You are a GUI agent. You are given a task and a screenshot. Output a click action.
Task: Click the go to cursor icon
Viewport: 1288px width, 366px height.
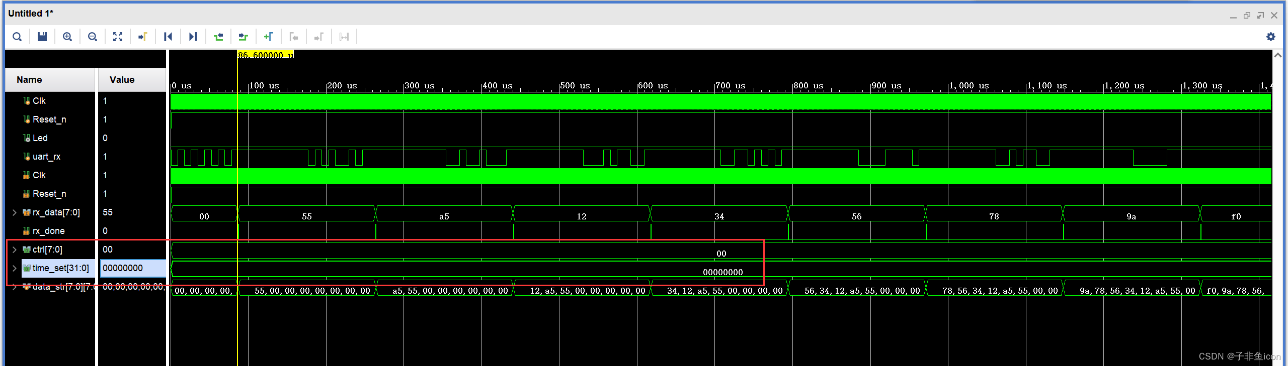coord(143,37)
